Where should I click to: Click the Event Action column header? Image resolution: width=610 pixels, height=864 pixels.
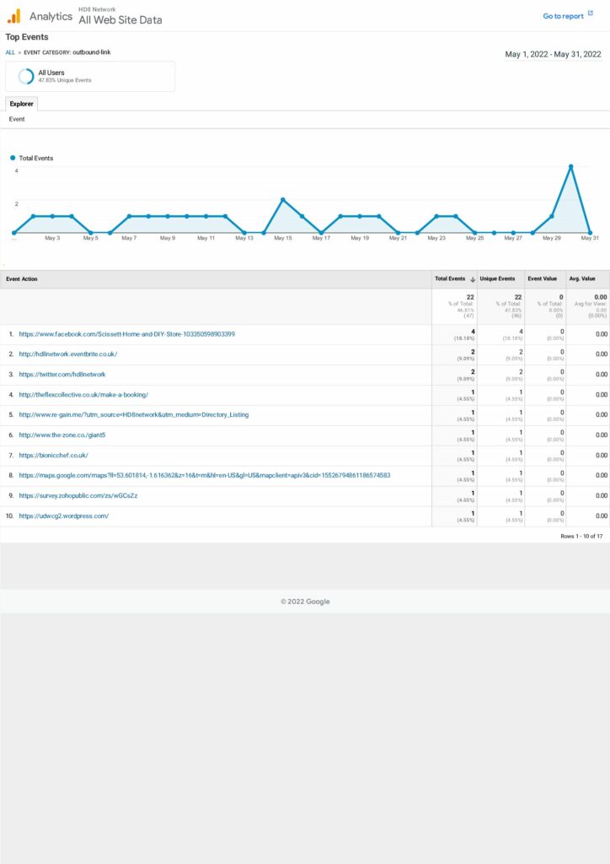[22, 278]
